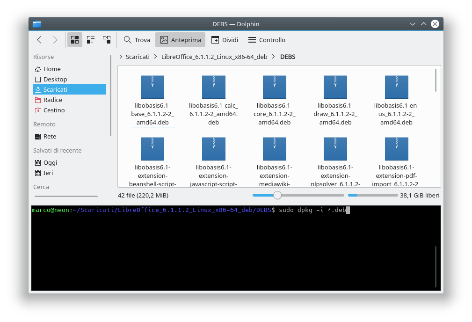
Task: Select libobasis6.1-base archive icon
Action: coord(152,87)
